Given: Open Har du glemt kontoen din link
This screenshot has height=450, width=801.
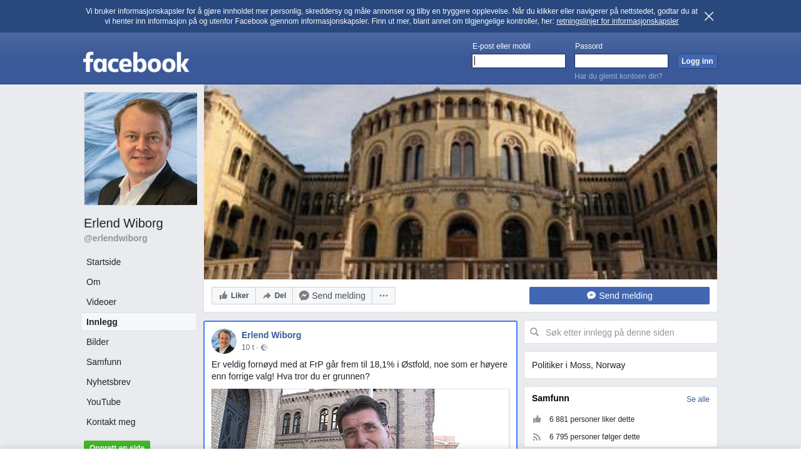Looking at the screenshot, I should 618,76.
